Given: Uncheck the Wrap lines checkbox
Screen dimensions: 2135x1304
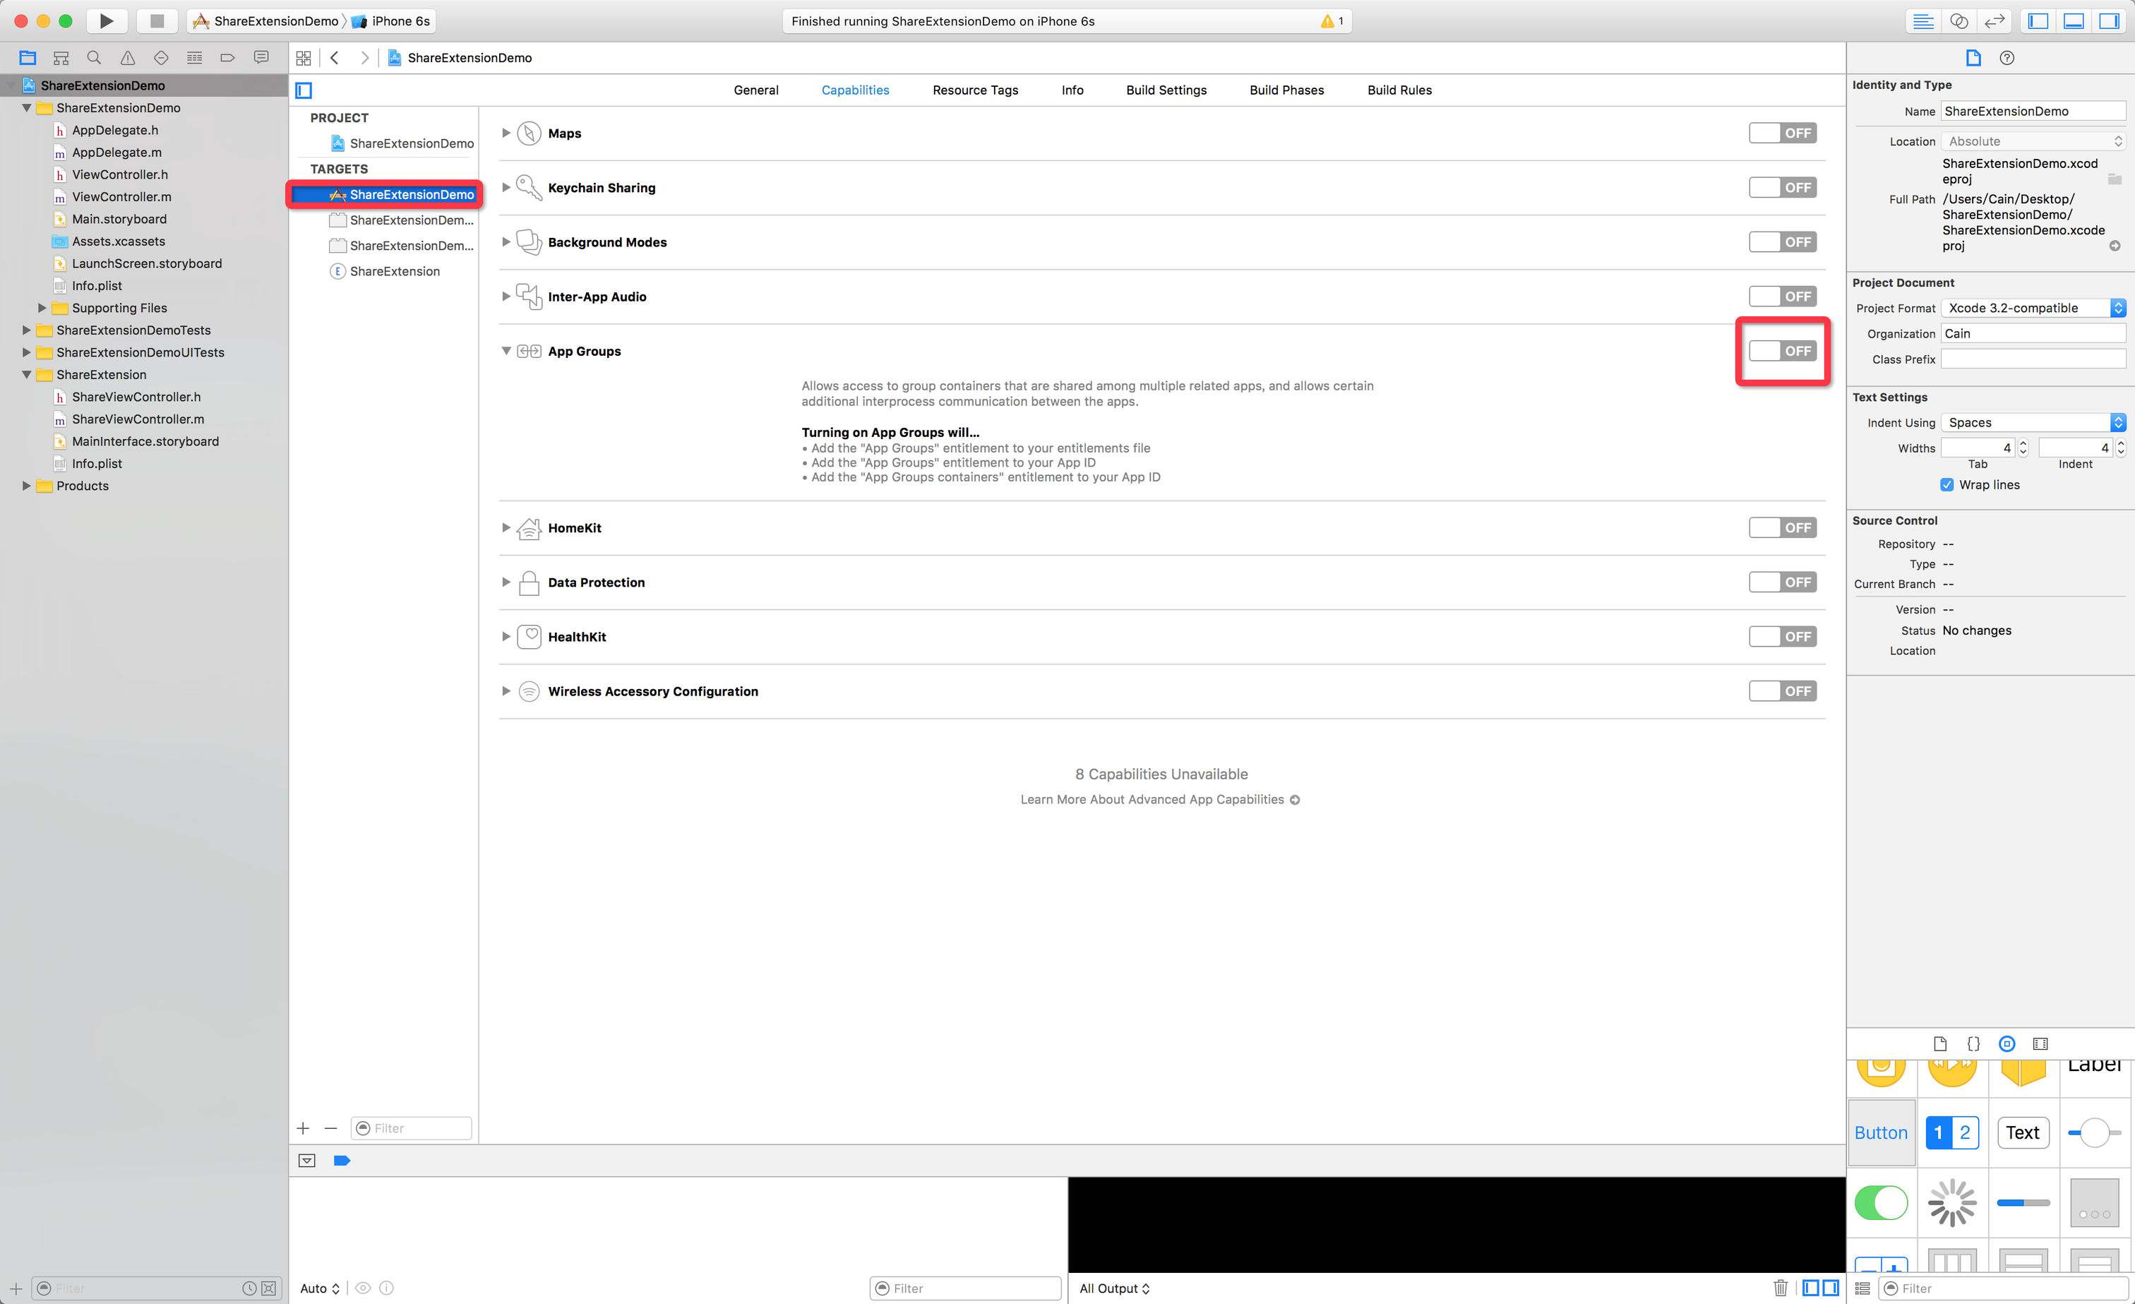Looking at the screenshot, I should click(1947, 485).
